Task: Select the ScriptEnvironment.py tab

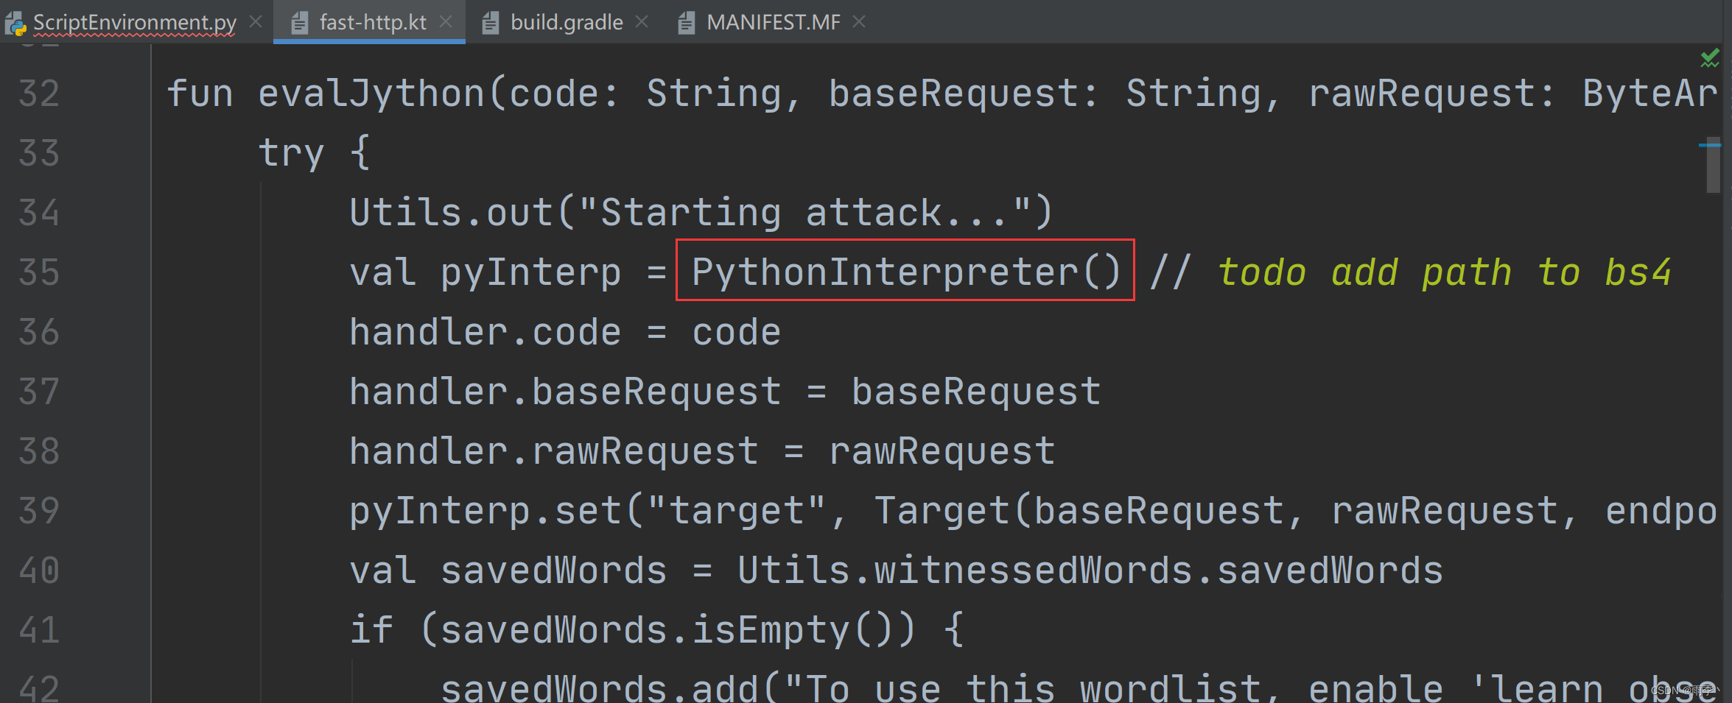Action: pos(133,22)
